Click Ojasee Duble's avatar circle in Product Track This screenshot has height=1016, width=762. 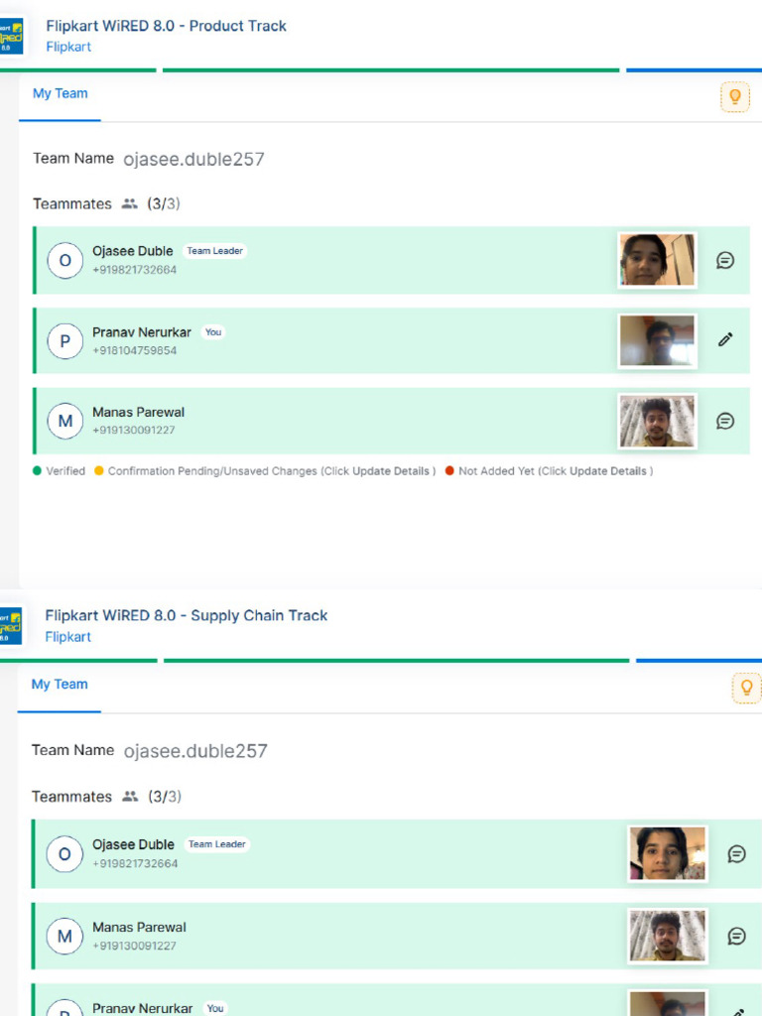pos(65,261)
